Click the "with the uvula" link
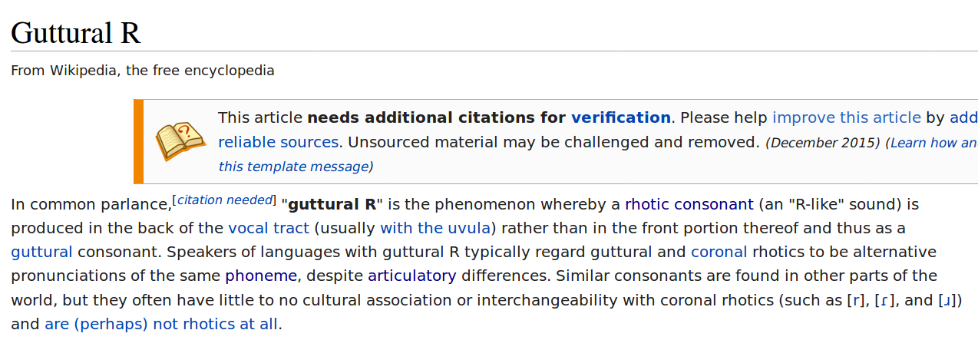The width and height of the screenshot is (978, 340). click(x=435, y=228)
